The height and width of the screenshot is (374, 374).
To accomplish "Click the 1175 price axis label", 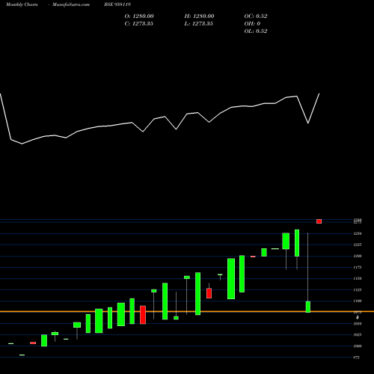I will (358, 267).
